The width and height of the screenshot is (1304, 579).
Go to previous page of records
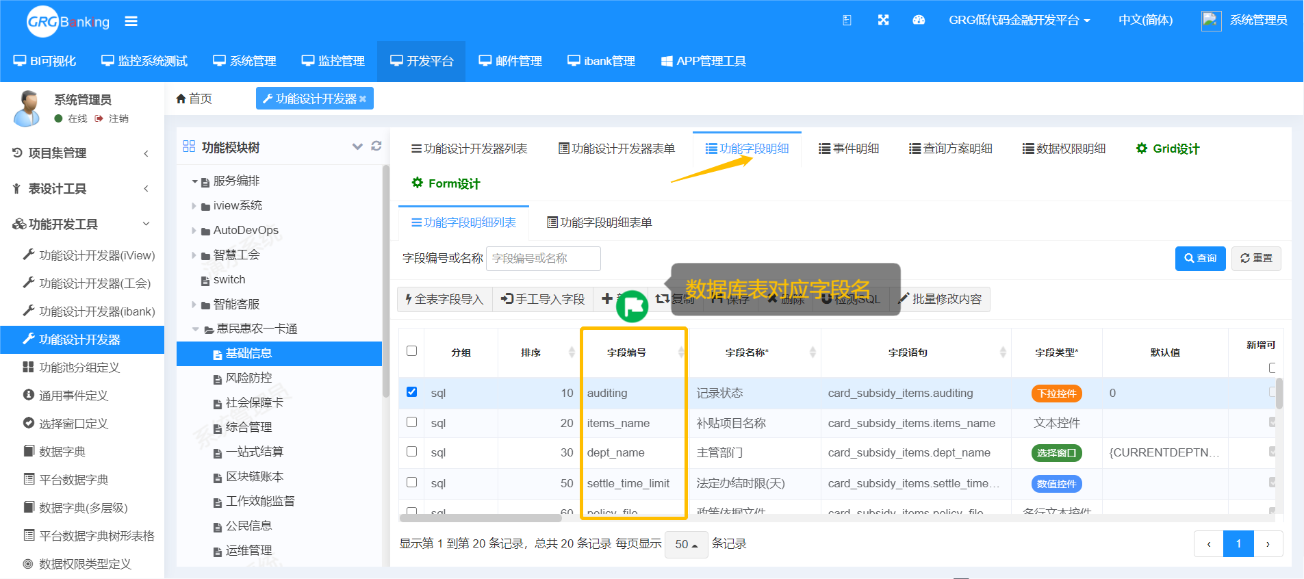[x=1209, y=544]
